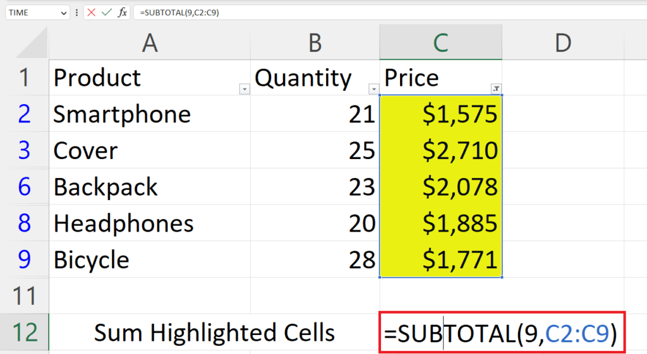Select the highlighted $1,771 price cell
This screenshot has width=647, height=354.
[440, 259]
